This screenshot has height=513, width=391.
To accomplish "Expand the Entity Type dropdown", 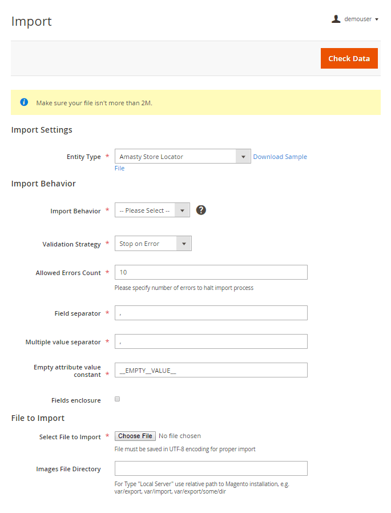I will pyautogui.click(x=183, y=157).
